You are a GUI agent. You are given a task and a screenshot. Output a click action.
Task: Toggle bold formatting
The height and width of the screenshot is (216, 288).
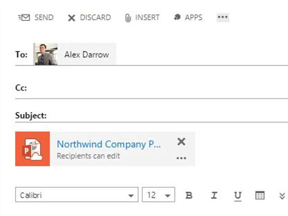189,195
